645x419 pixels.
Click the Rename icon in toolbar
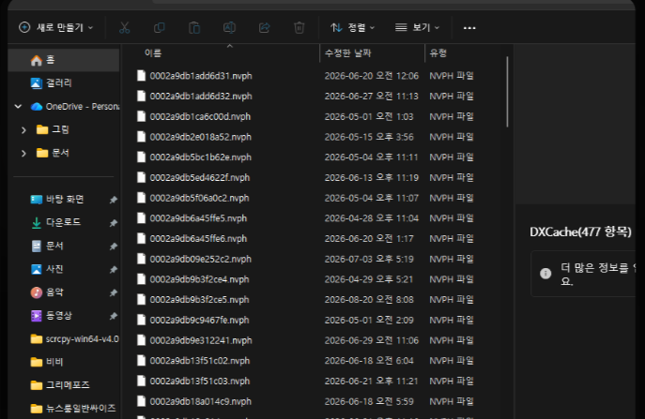pyautogui.click(x=229, y=27)
